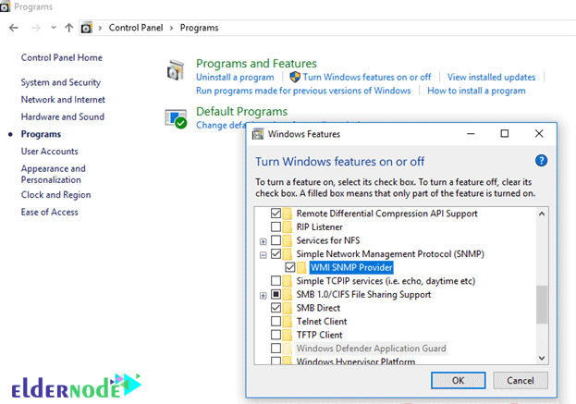
Task: Check the Telnet Client checkbox
Action: pos(276,322)
